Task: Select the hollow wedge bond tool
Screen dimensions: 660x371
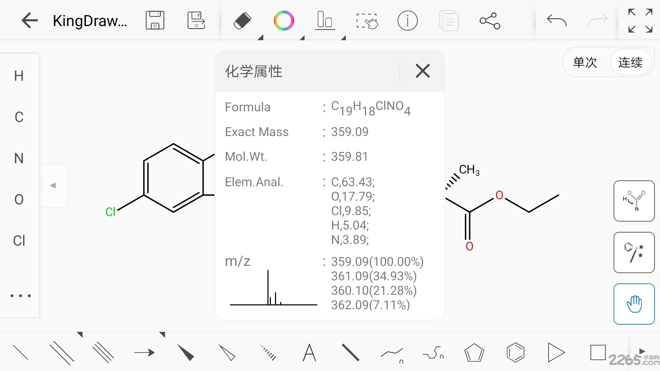Action: [227, 353]
